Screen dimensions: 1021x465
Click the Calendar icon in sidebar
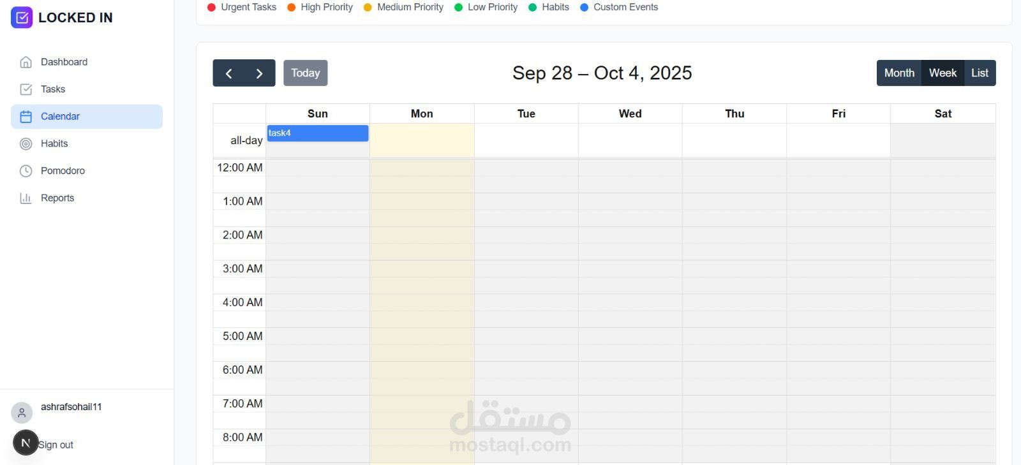click(x=26, y=117)
